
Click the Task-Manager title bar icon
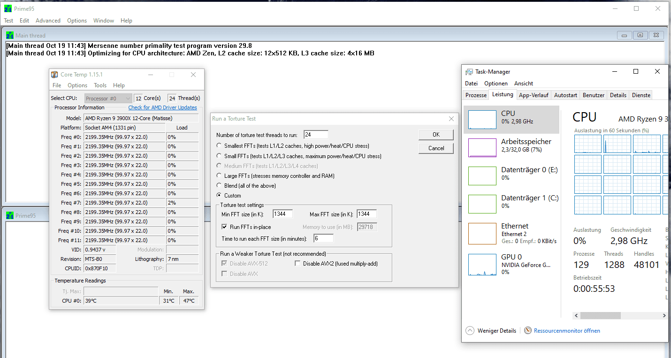(469, 72)
